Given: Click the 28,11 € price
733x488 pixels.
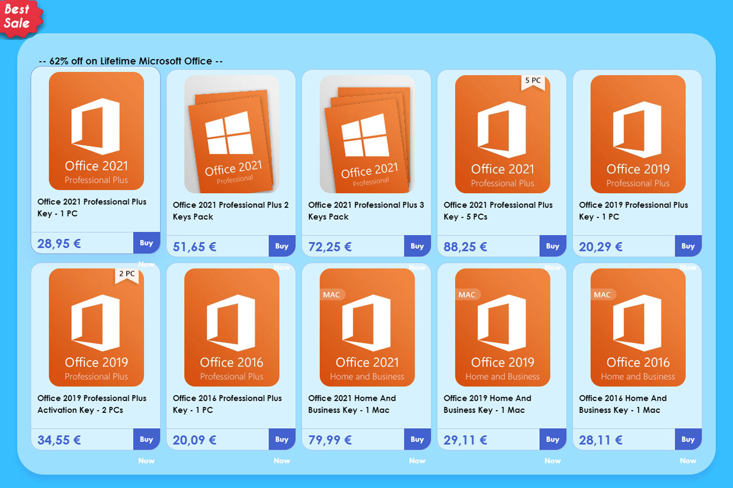Looking at the screenshot, I should (601, 440).
